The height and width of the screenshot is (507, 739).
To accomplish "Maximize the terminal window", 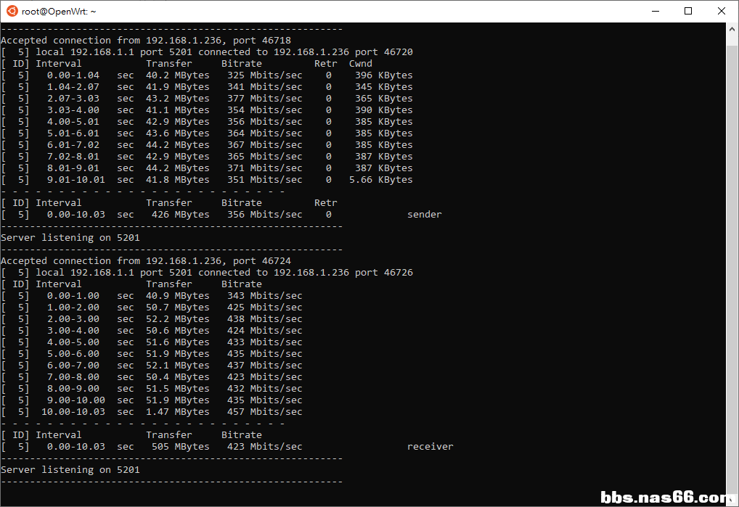I will click(687, 11).
